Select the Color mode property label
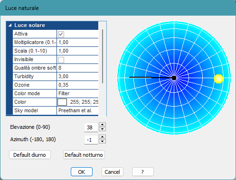Viewport: 236px width, 180px height. pos(27,93)
